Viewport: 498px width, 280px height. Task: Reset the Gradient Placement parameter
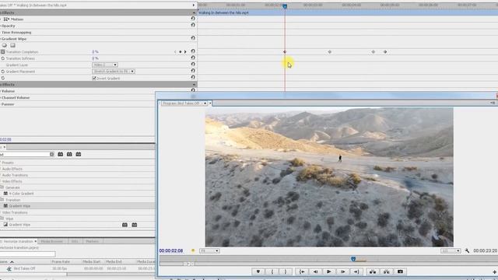point(193,71)
